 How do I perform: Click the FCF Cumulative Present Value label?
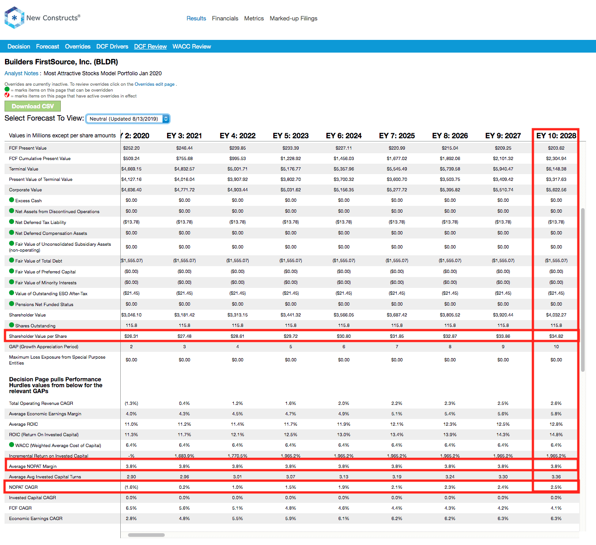click(40, 159)
